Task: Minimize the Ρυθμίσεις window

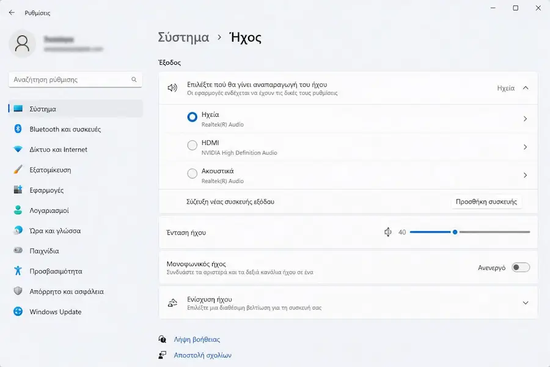Action: pyautogui.click(x=493, y=8)
